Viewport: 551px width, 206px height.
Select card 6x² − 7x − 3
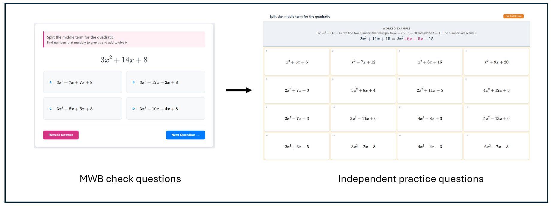(x=496, y=147)
